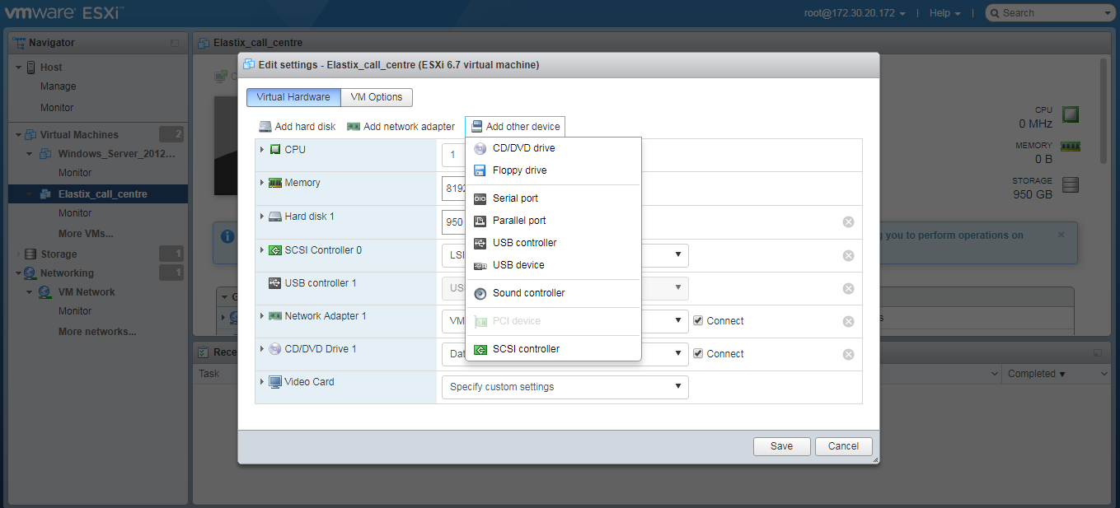Expand the SCSI Controller 0 row
Viewport: 1120px width, 508px height.
pyautogui.click(x=262, y=250)
